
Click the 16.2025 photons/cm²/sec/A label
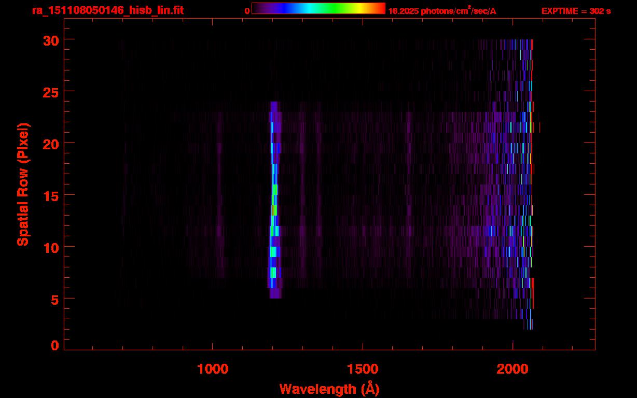(442, 11)
